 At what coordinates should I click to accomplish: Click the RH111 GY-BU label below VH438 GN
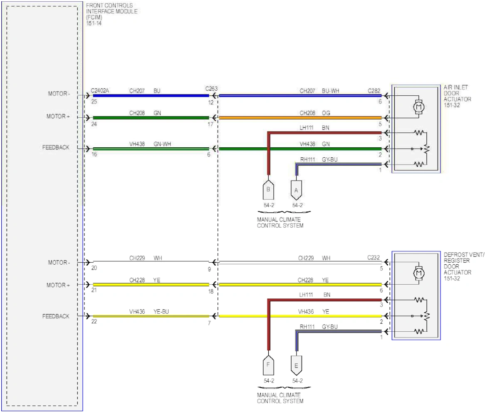click(319, 159)
